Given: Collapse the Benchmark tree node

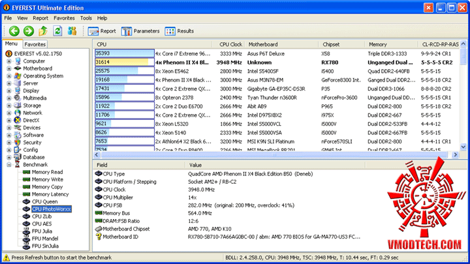Looking at the screenshot, I should tap(9, 165).
